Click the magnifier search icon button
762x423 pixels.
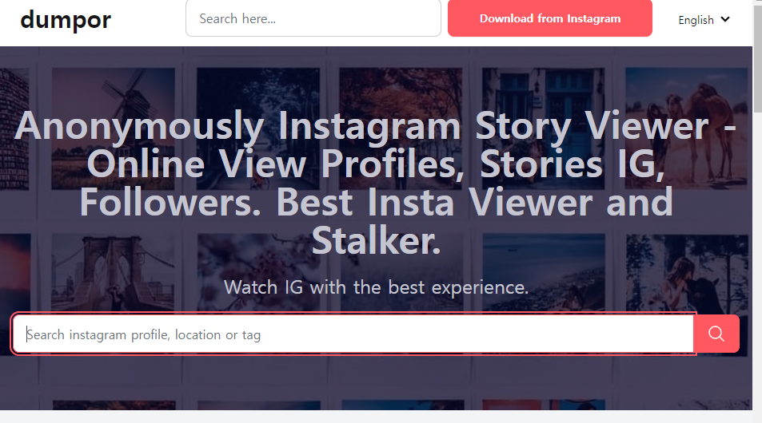click(716, 334)
